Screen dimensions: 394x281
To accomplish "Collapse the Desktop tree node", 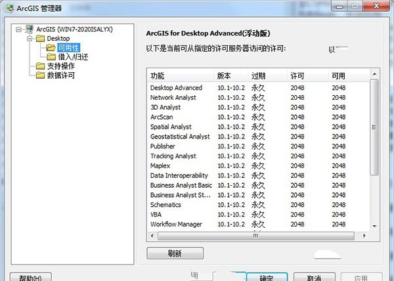I will click(30, 39).
